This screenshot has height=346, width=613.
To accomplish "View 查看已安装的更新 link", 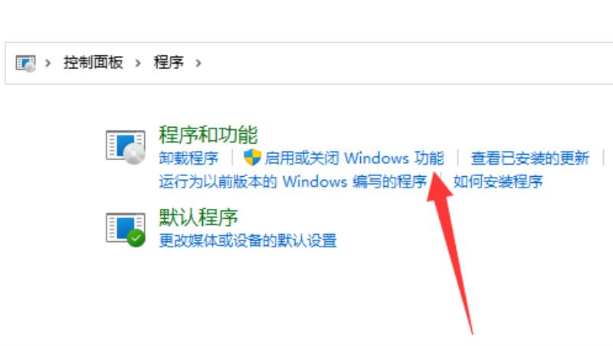I will coord(529,158).
